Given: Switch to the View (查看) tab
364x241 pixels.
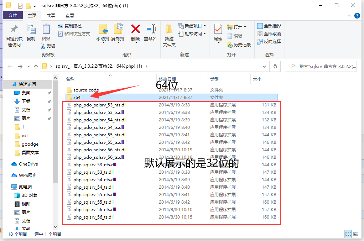Looking at the screenshot, I should [x=70, y=16].
